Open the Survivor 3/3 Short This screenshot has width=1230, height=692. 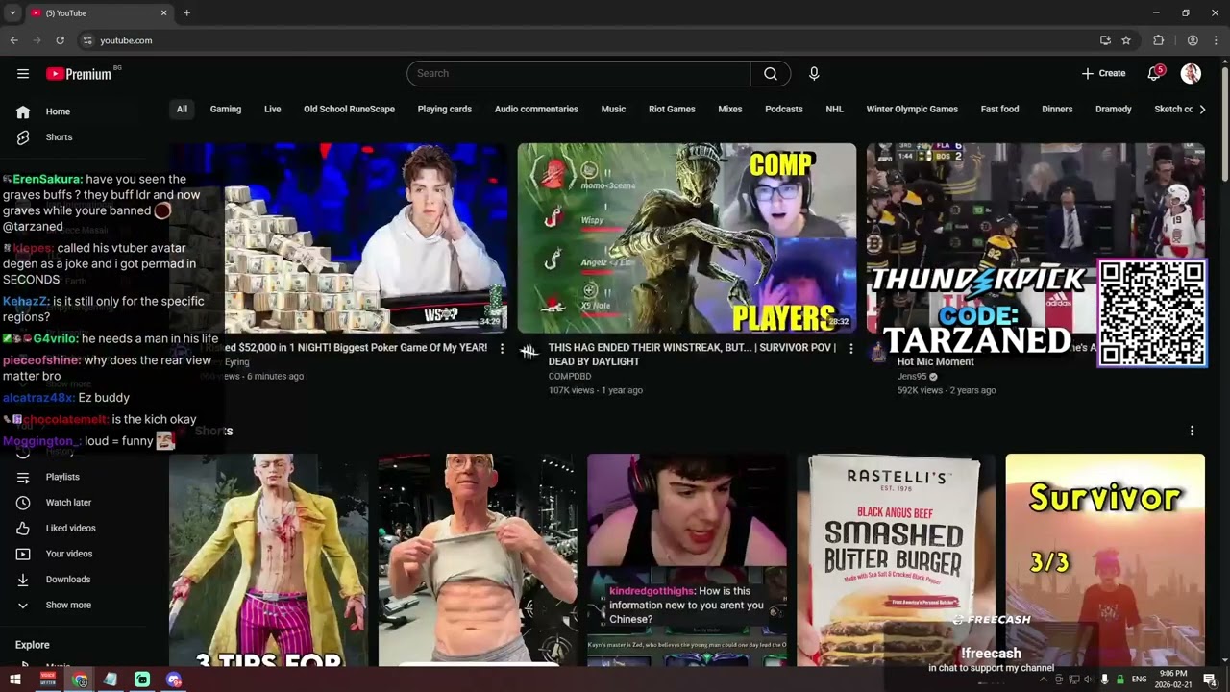(x=1105, y=560)
